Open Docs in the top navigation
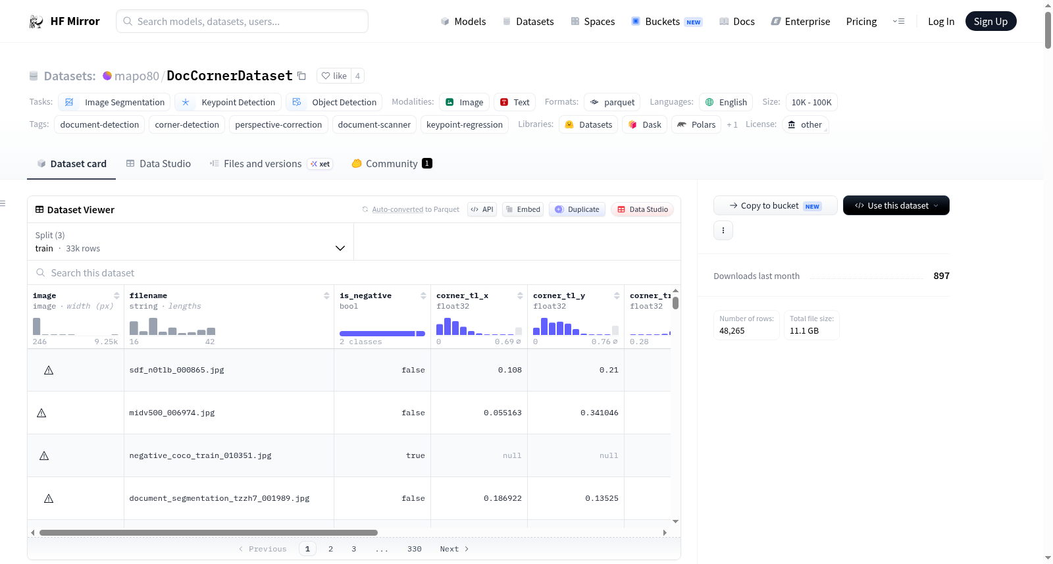Image resolution: width=1053 pixels, height=564 pixels. pyautogui.click(x=737, y=22)
